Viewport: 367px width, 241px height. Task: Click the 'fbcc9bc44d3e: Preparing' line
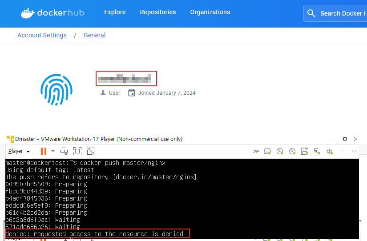[46, 191]
